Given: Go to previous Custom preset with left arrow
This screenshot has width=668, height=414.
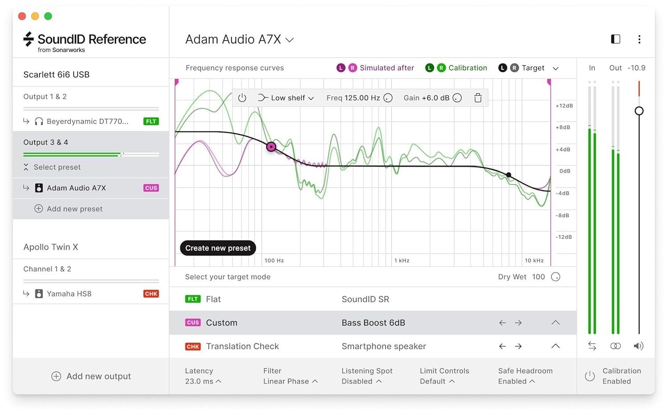Looking at the screenshot, I should pyautogui.click(x=502, y=323).
